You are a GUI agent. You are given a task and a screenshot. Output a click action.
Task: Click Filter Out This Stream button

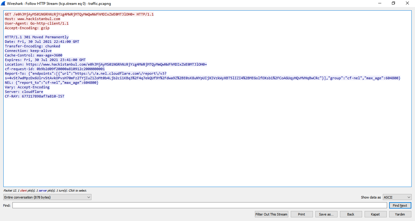[271, 214]
